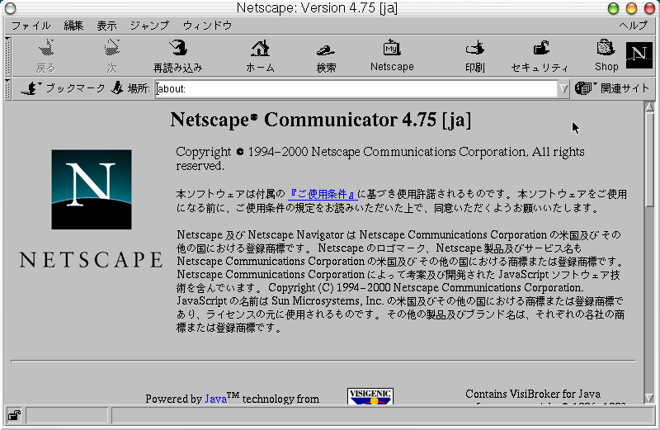
Task: Click the vertical scrollbar up arrow
Action: point(649,107)
